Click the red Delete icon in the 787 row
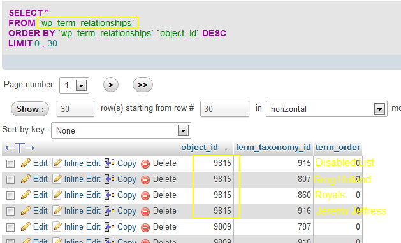Screen dimensions: 401x243 point(145,227)
